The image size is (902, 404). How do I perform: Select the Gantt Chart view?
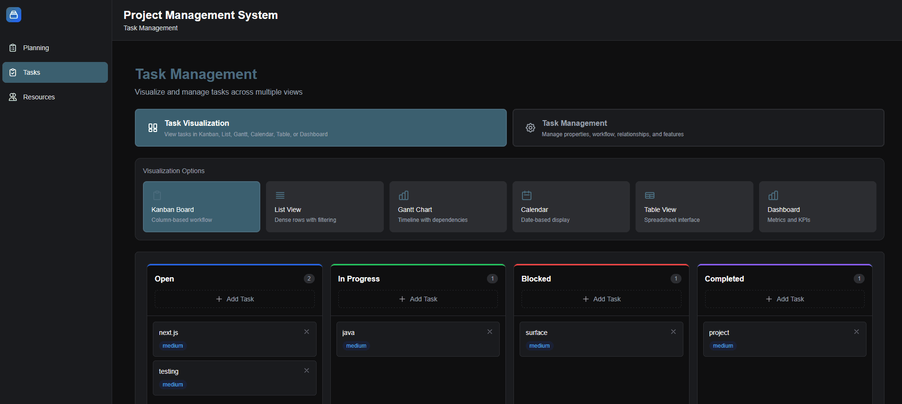pos(448,207)
